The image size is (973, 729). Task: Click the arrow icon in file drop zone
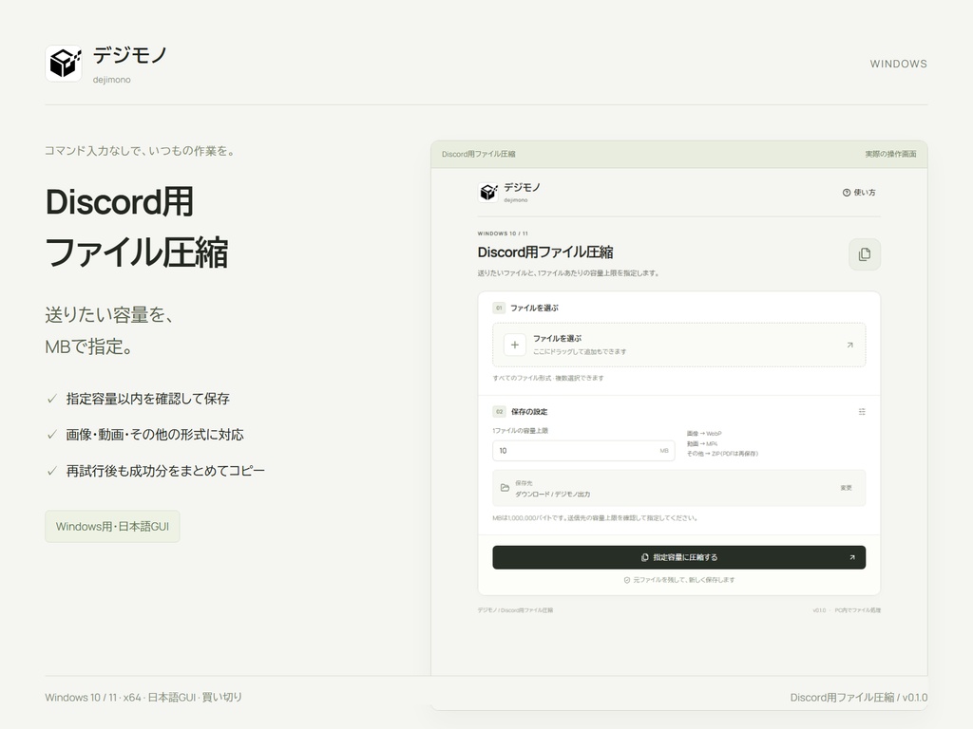tap(850, 345)
